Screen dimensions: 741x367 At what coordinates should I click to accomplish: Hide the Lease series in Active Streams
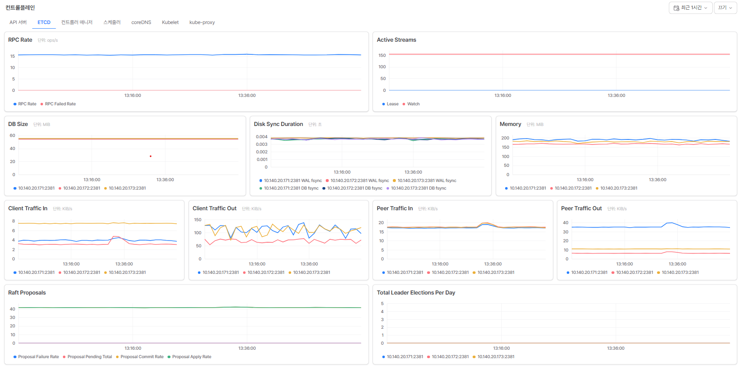390,104
